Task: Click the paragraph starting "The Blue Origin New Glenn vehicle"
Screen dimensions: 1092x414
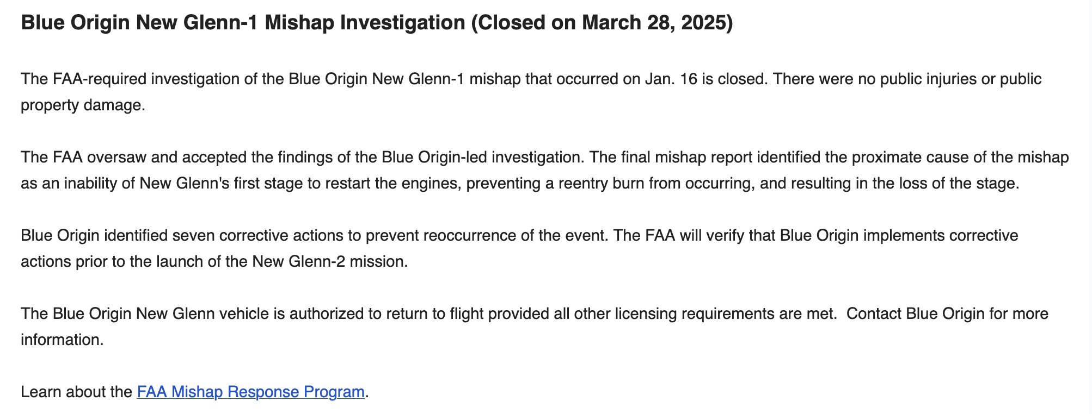Action: point(535,327)
